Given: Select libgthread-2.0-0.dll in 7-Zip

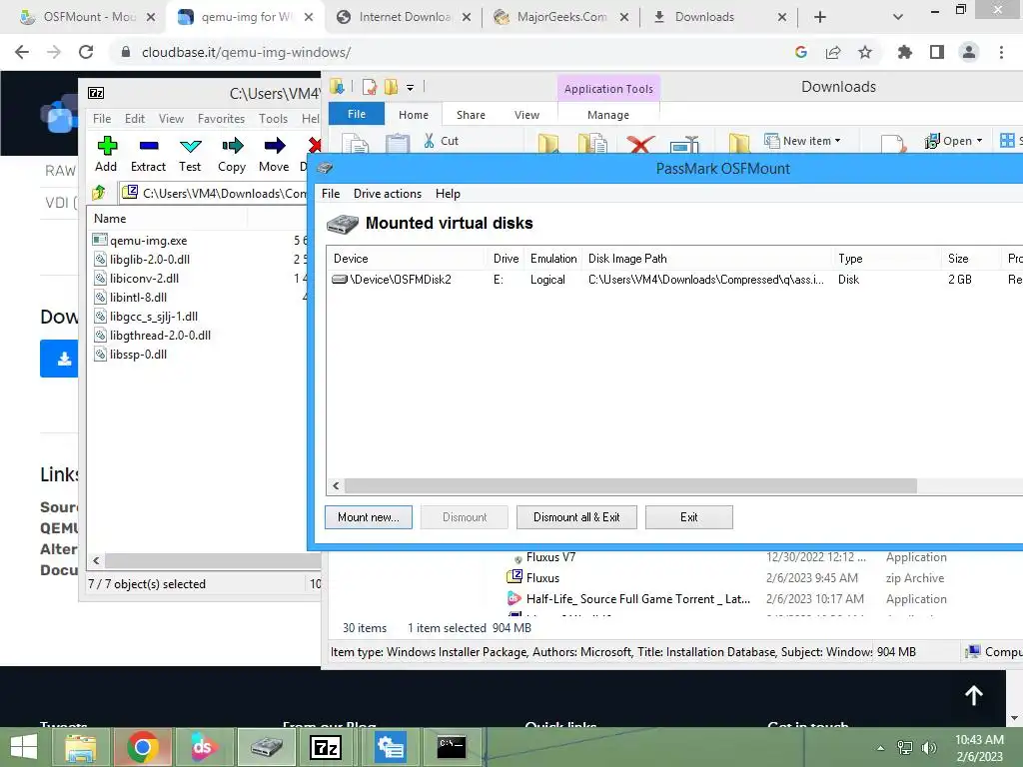Looking at the screenshot, I should point(160,336).
